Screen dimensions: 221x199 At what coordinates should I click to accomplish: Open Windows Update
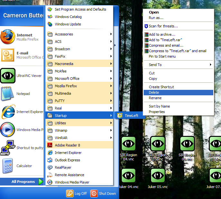pyautogui.click(x=79, y=24)
